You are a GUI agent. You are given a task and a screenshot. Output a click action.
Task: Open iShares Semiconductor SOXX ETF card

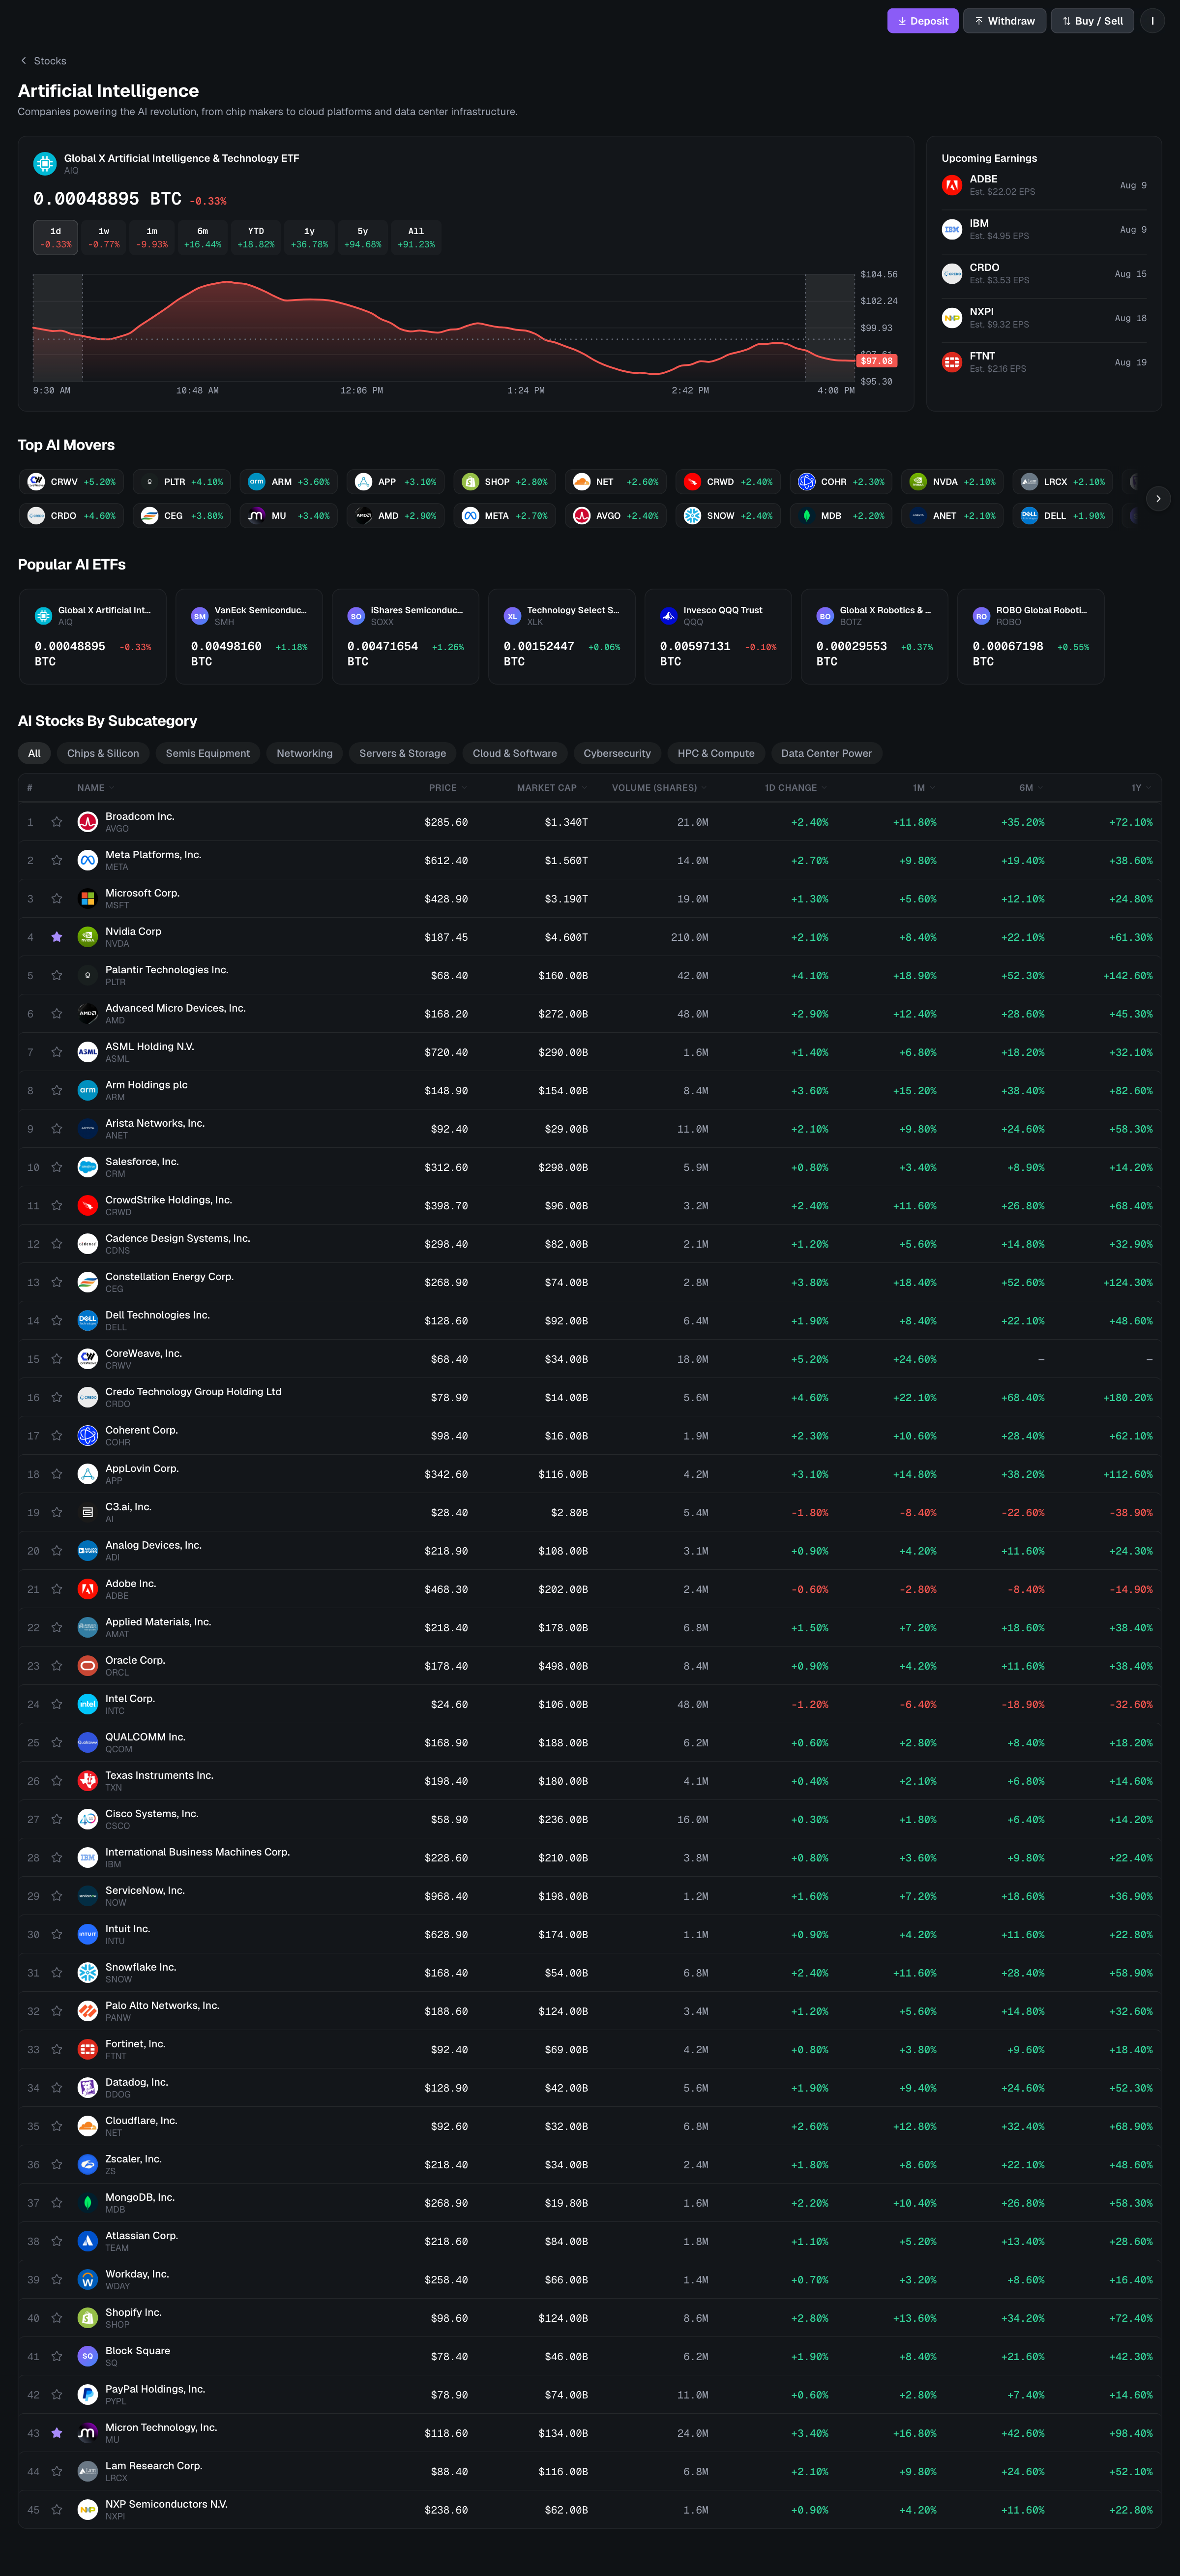click(x=405, y=636)
